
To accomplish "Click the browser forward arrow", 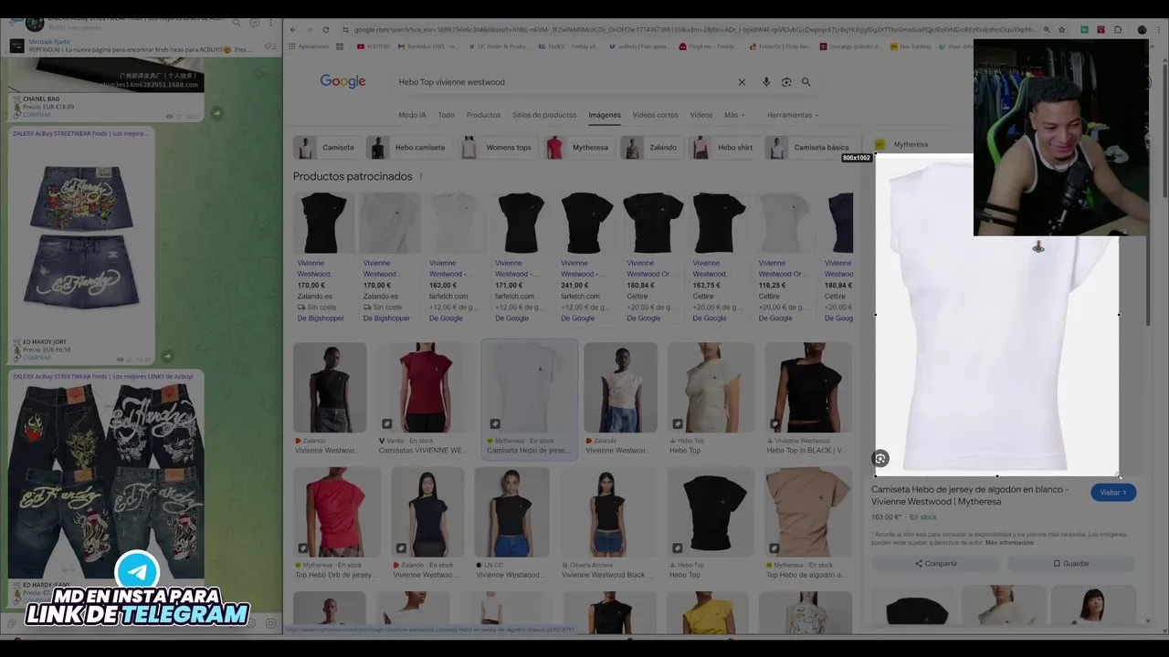I will pos(309,29).
